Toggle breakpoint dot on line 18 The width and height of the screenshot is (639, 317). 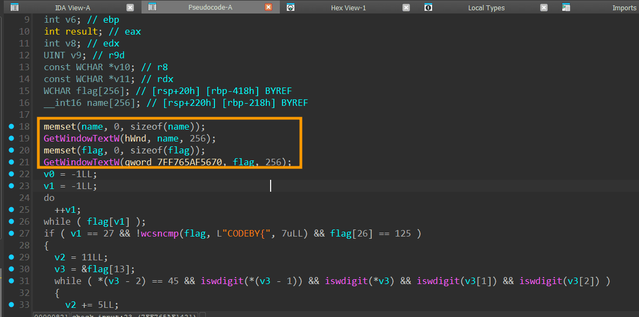click(x=11, y=126)
